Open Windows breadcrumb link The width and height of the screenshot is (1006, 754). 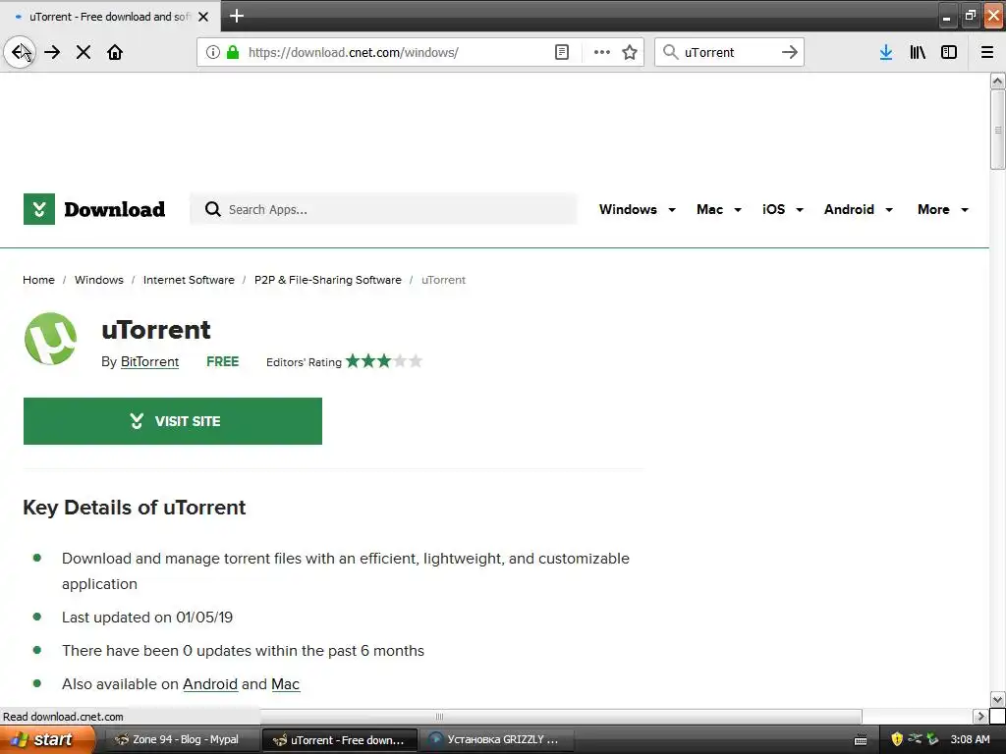click(99, 280)
